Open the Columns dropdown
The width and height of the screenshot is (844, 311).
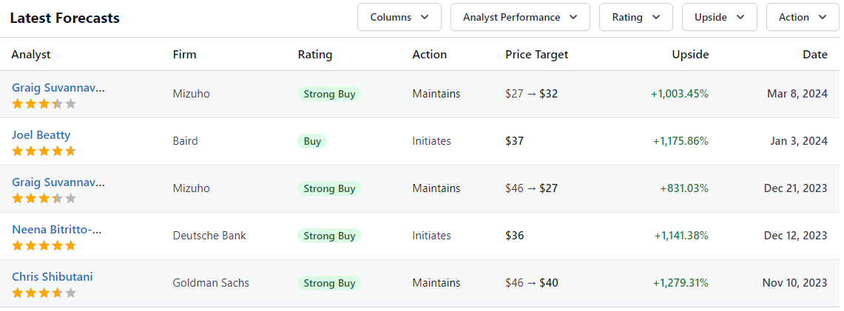coord(399,17)
